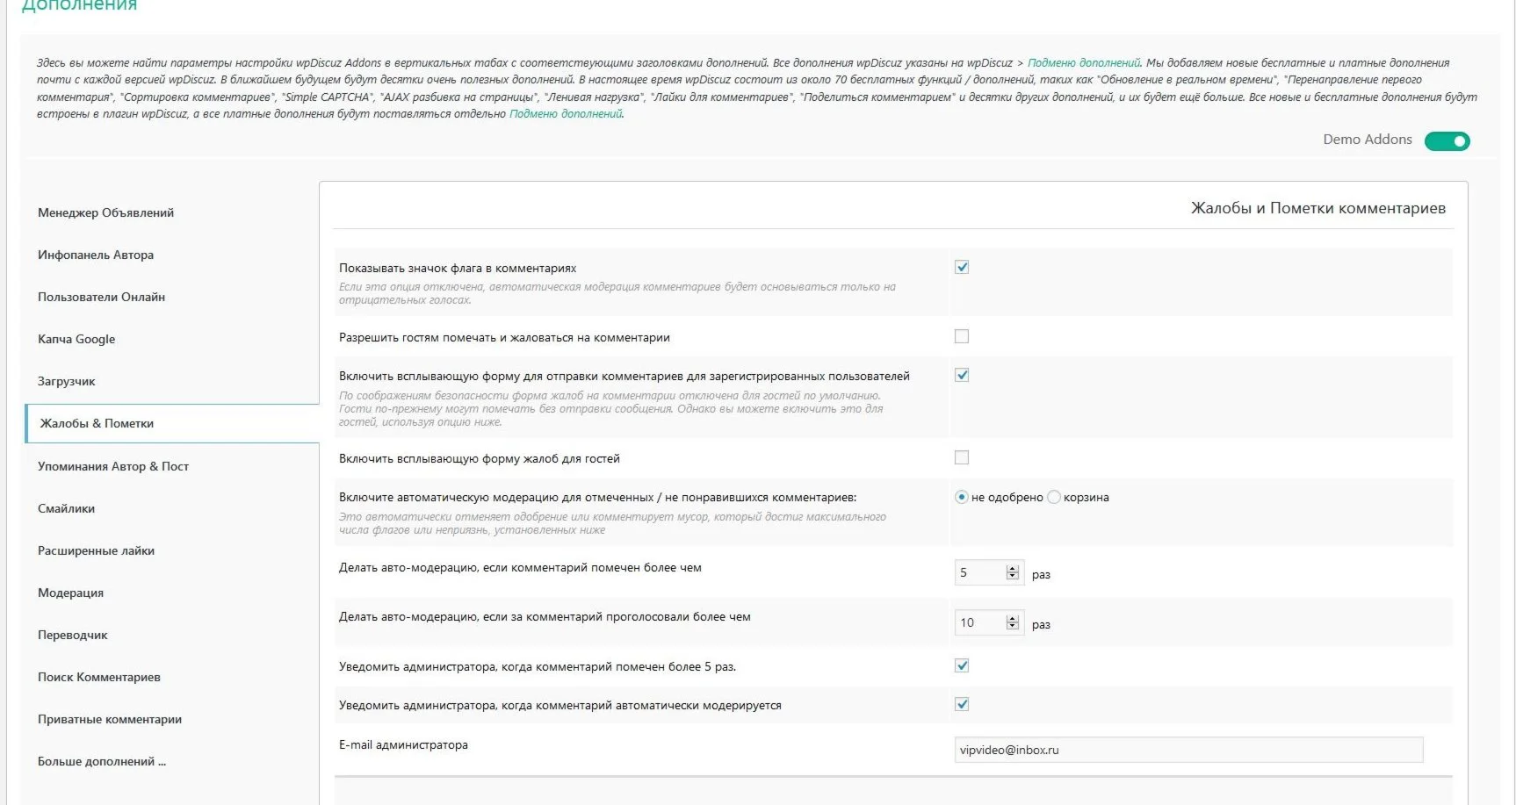Viewport: 1516px width, 805px height.
Task: Toggle the Demo Addons switch
Action: pyautogui.click(x=1447, y=141)
